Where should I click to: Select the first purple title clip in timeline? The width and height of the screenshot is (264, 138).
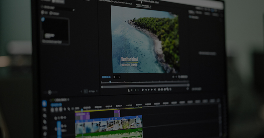[82, 116]
